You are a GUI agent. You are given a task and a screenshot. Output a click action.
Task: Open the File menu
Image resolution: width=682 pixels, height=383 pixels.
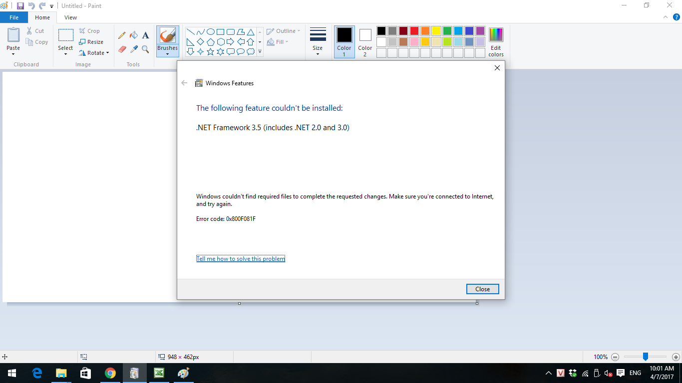(x=14, y=17)
